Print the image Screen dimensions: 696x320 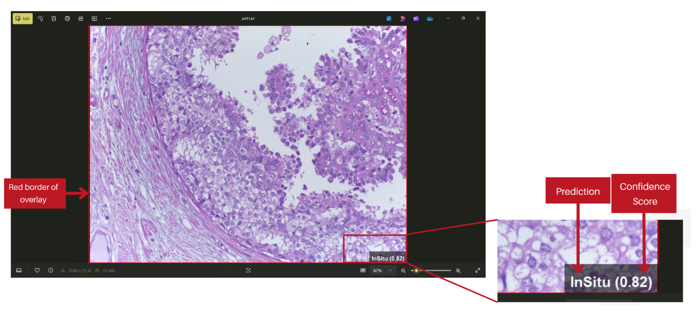[x=67, y=18]
